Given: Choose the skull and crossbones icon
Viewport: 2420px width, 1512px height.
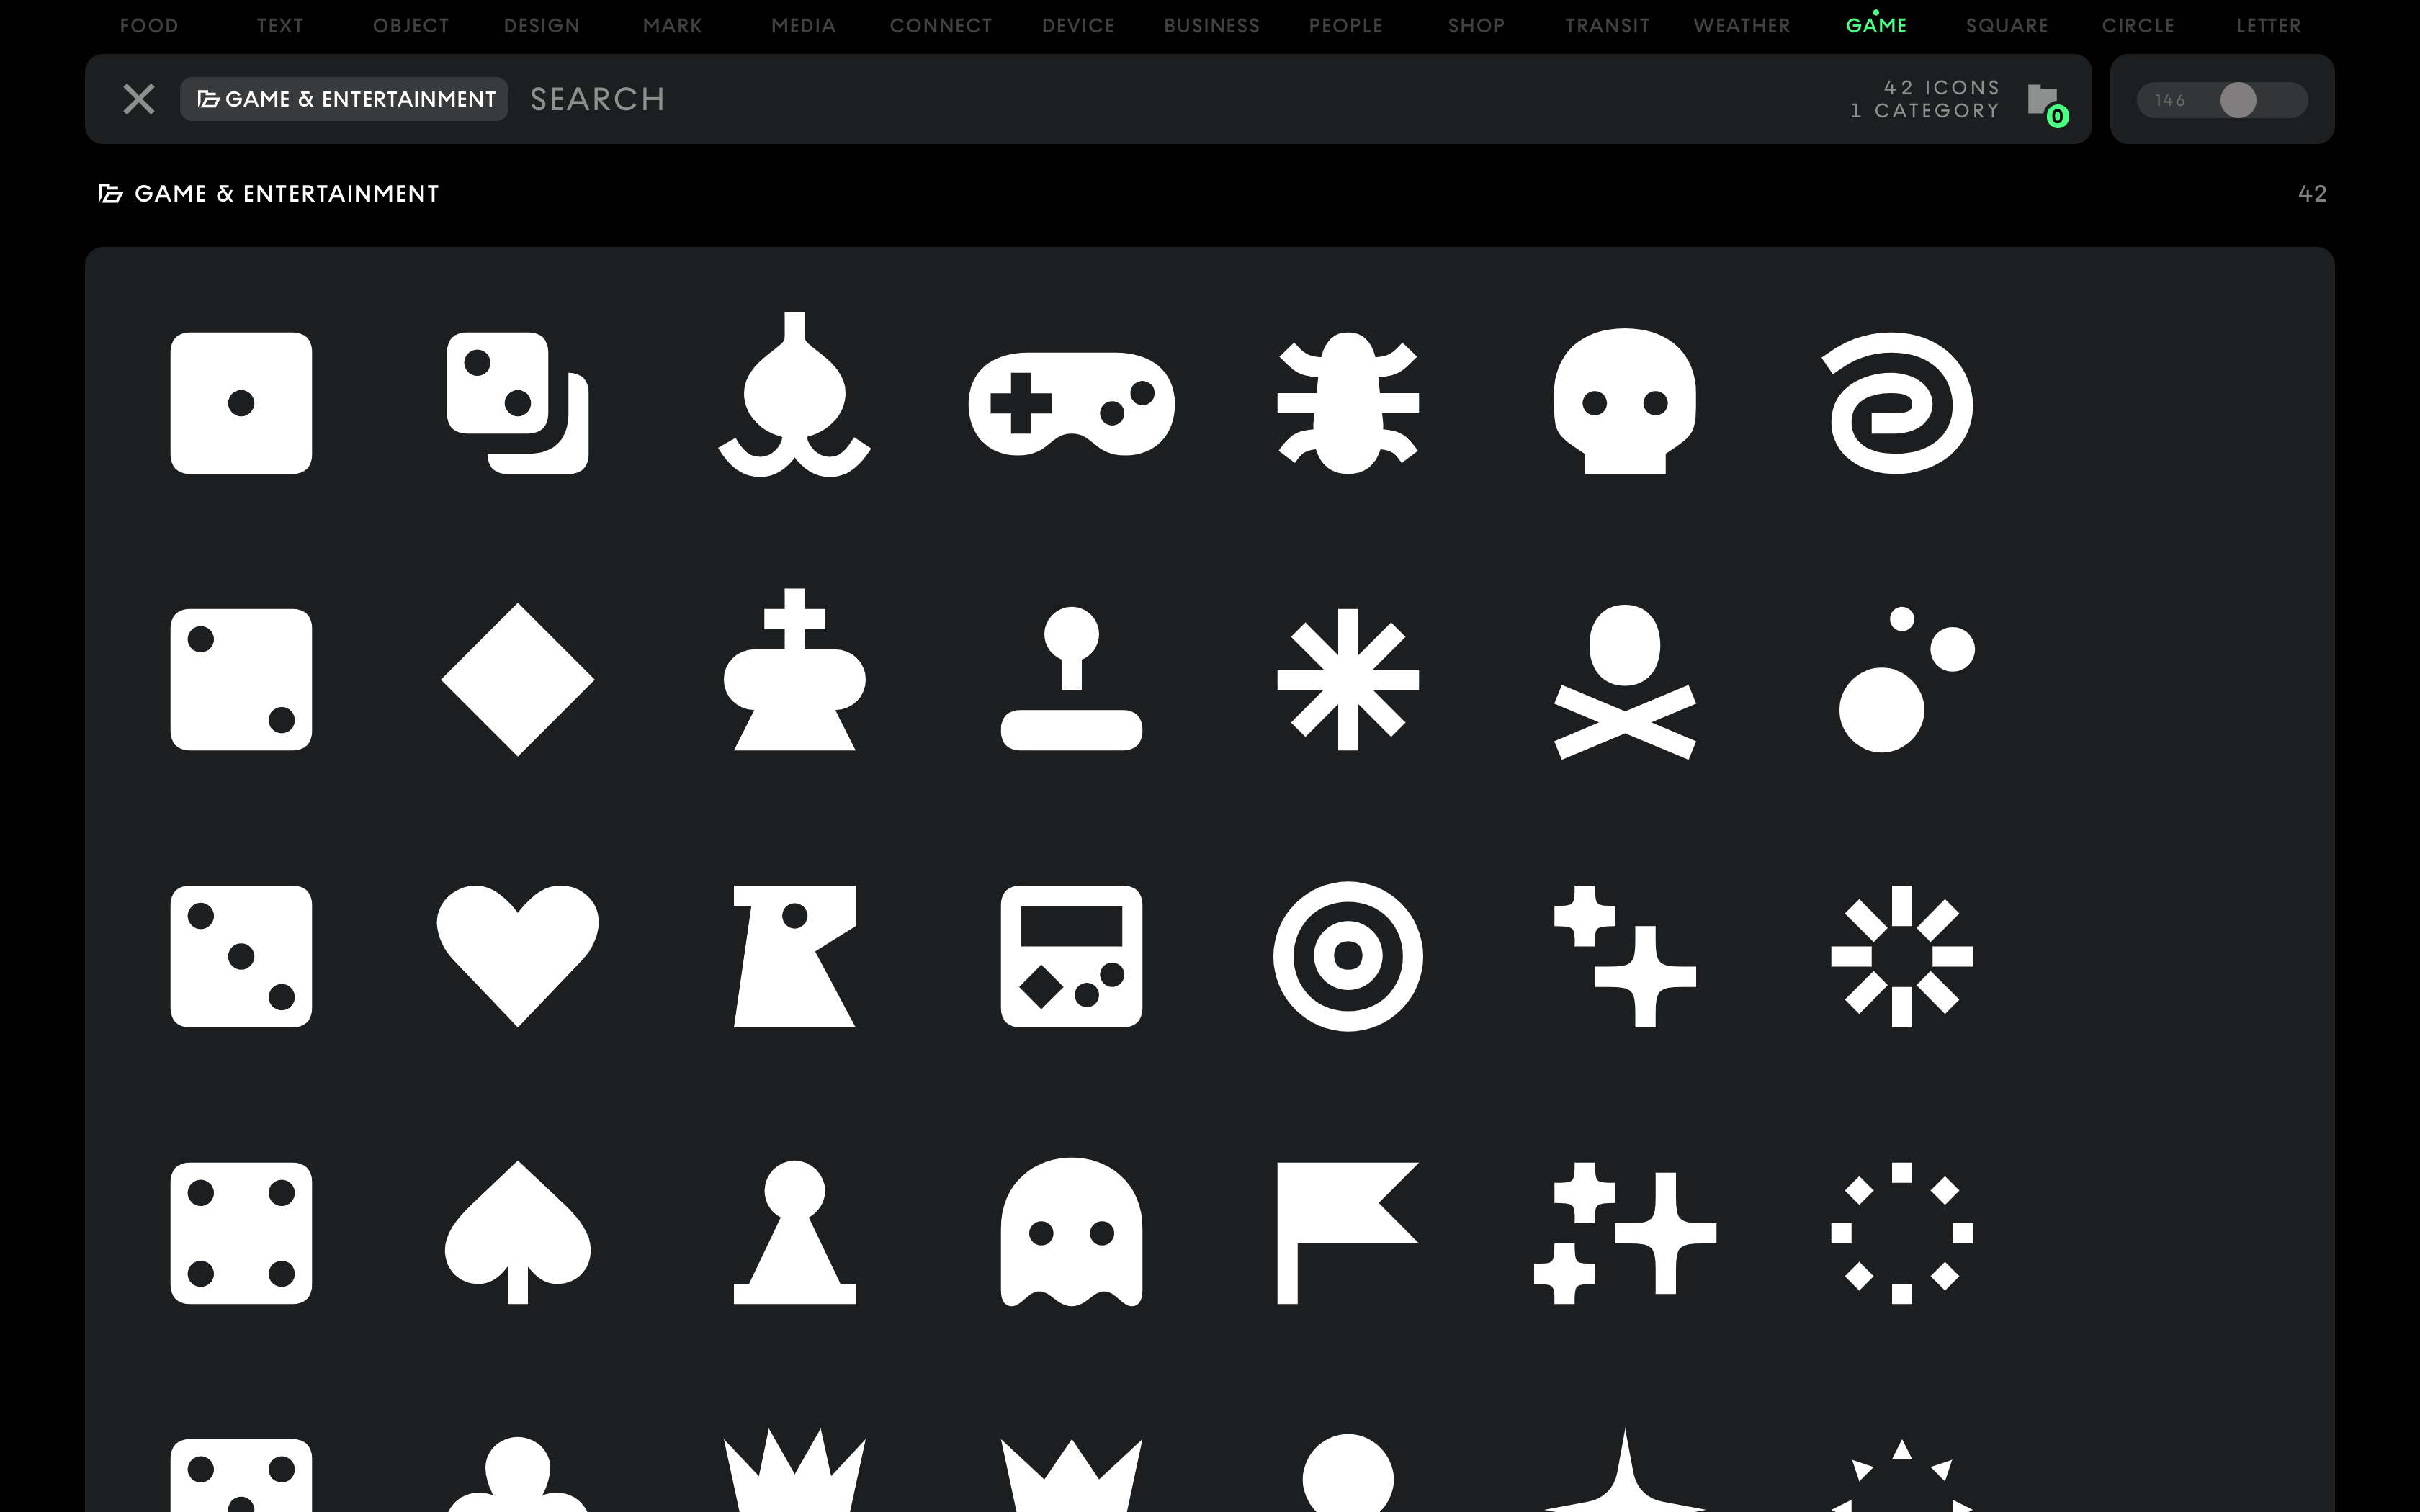Looking at the screenshot, I should (x=1624, y=680).
